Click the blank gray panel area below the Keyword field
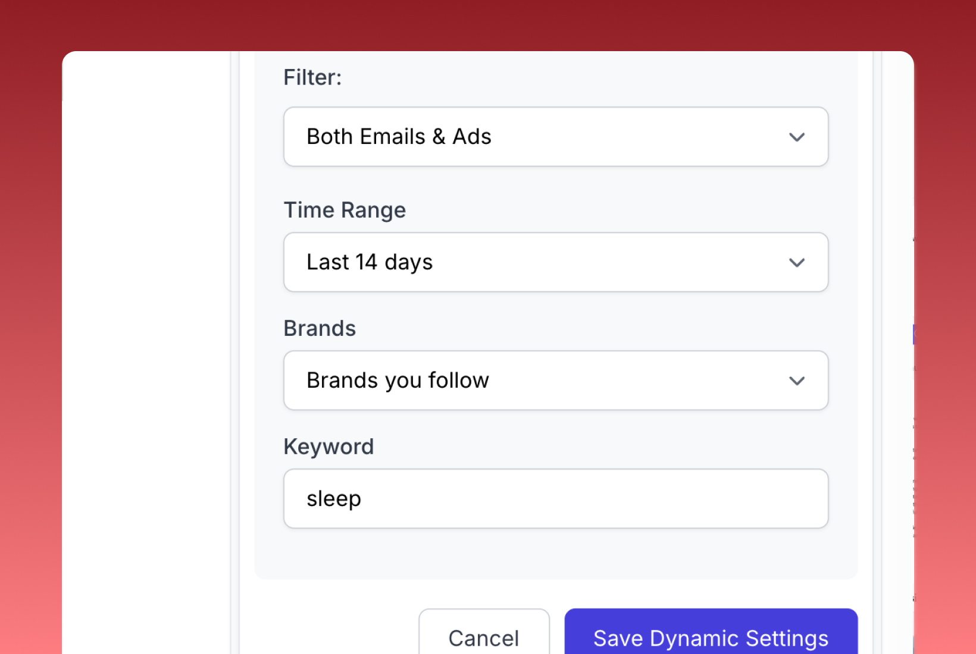This screenshot has width=976, height=654. click(556, 554)
